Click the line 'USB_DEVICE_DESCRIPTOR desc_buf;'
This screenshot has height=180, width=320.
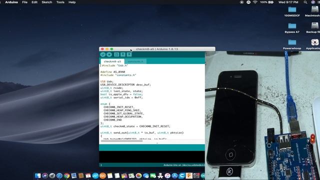pos(125,84)
